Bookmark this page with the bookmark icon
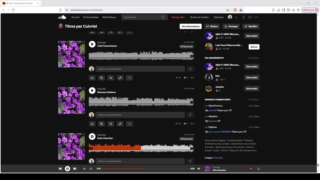This screenshot has width=320, height=180. (x=60, y=10)
